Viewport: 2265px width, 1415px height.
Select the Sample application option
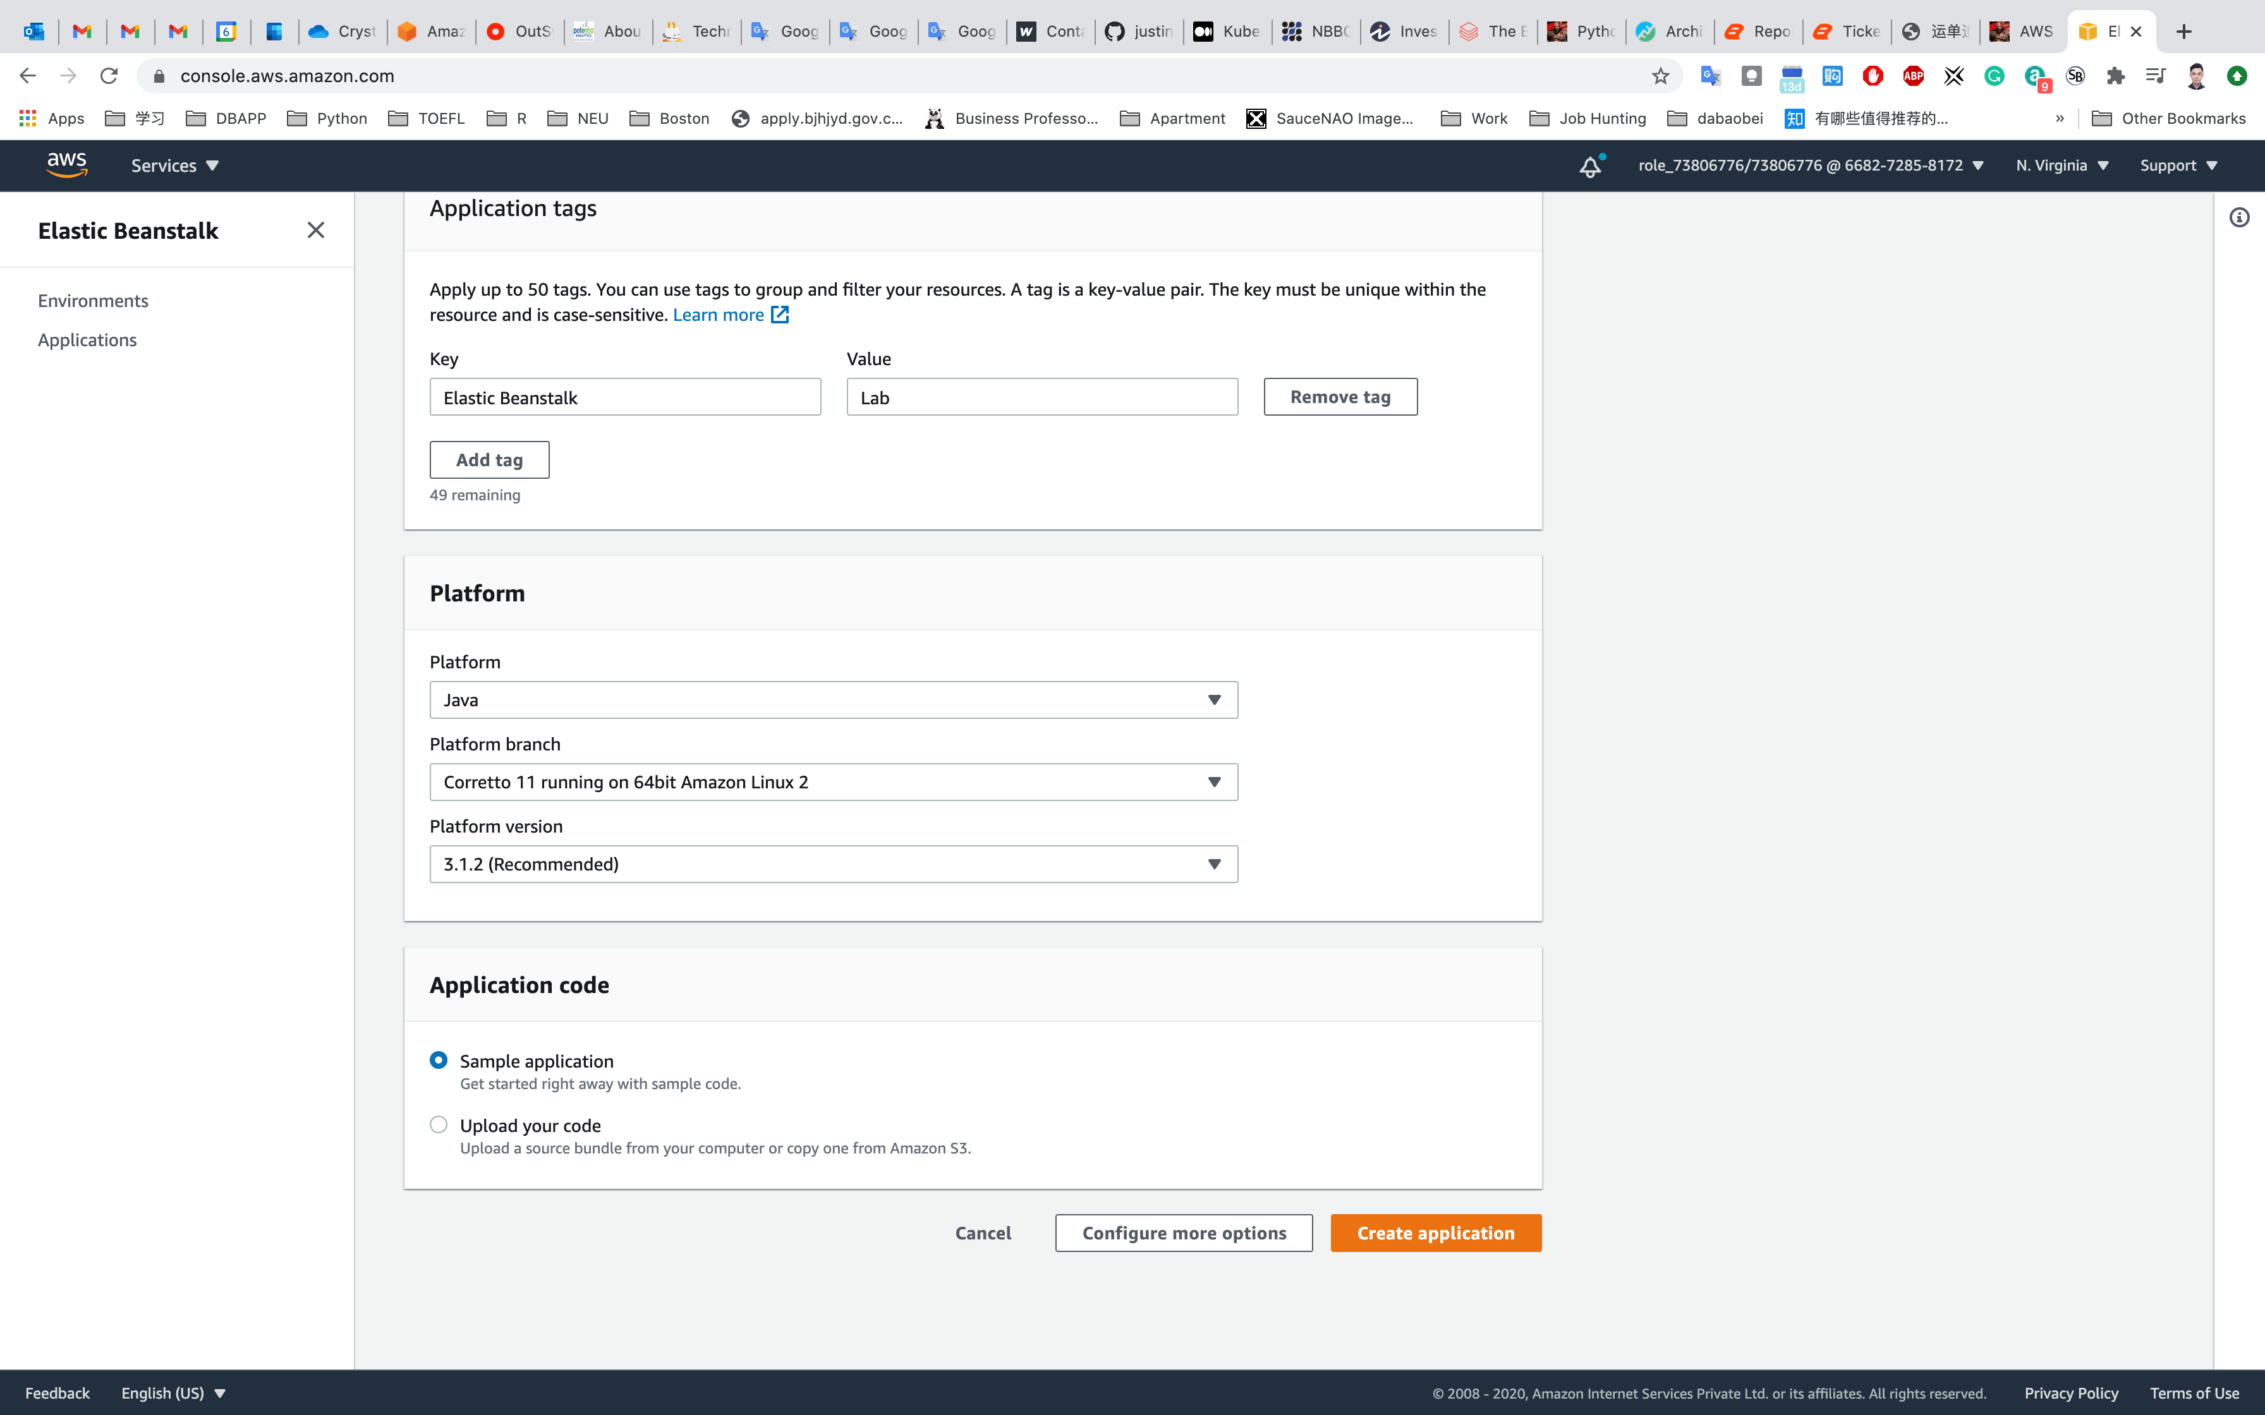(438, 1061)
